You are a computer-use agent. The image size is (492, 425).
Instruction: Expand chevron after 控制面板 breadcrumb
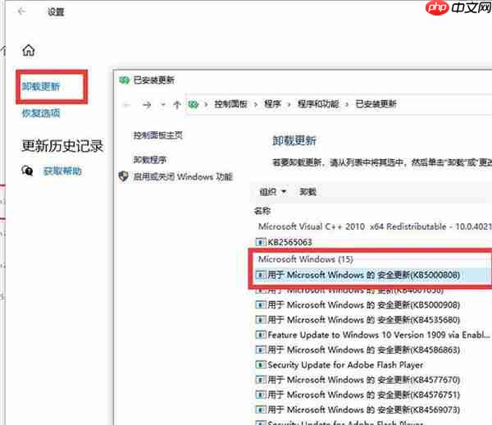pyautogui.click(x=256, y=104)
